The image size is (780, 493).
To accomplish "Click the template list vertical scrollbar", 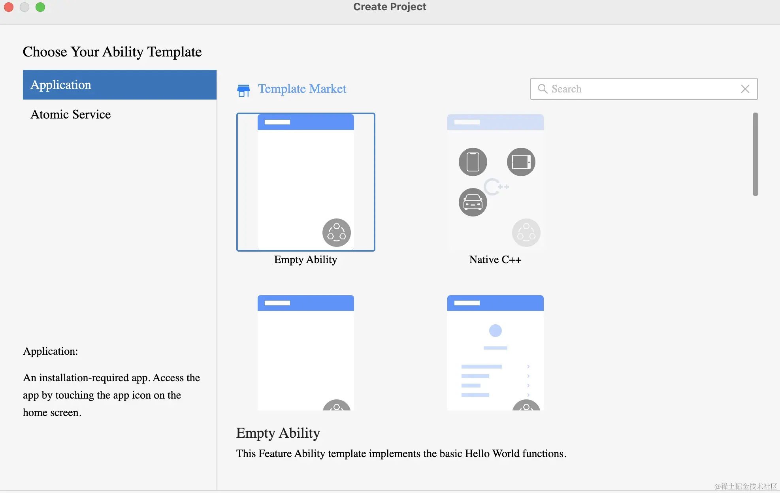I will 755,154.
